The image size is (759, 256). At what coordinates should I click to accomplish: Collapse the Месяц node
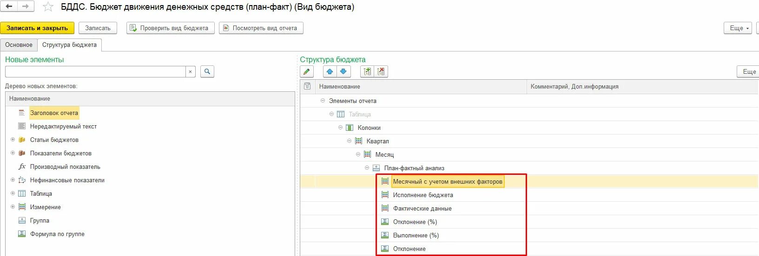point(358,154)
